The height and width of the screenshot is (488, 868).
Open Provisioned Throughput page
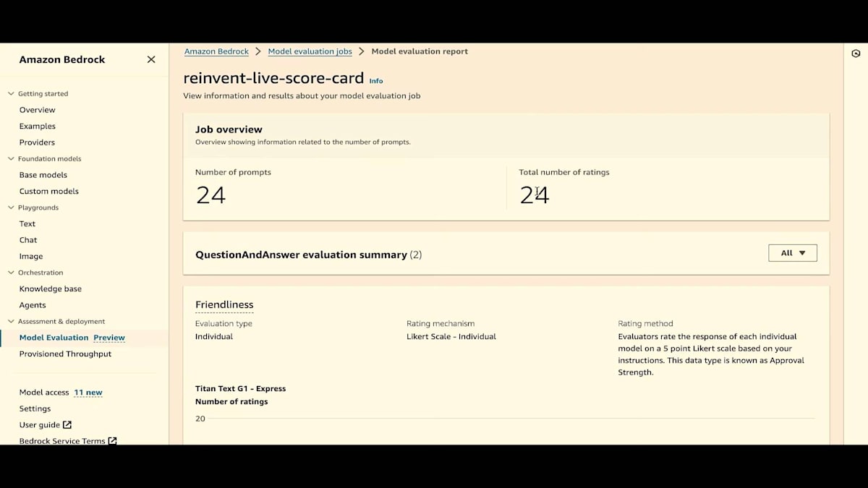pos(66,354)
